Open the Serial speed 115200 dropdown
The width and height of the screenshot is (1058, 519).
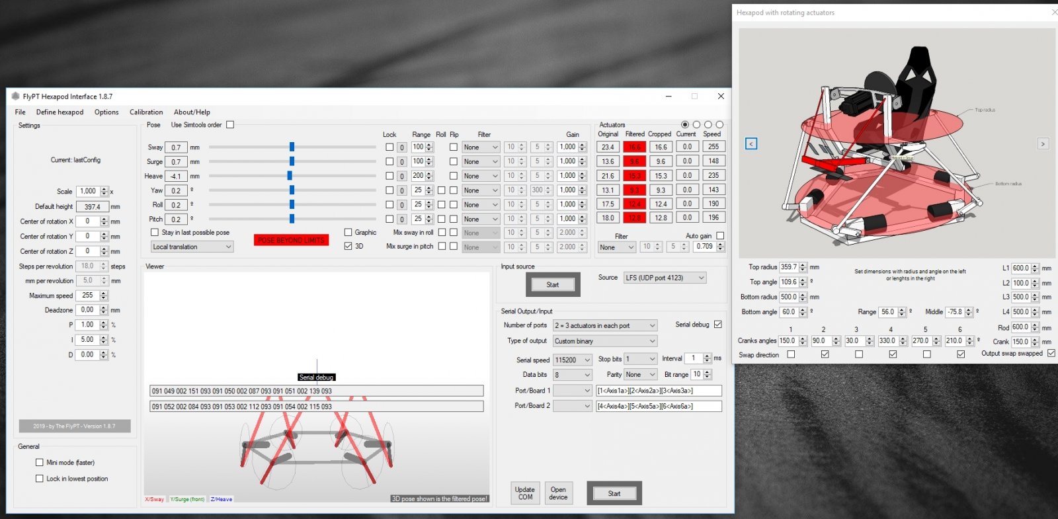click(573, 360)
